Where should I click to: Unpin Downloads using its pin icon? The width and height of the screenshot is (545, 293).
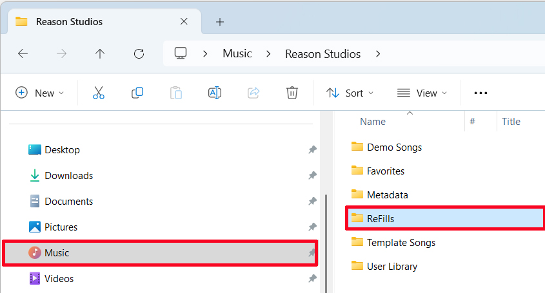(312, 175)
